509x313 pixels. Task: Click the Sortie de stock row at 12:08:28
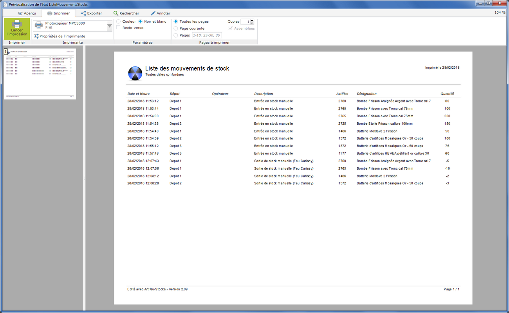(293, 183)
